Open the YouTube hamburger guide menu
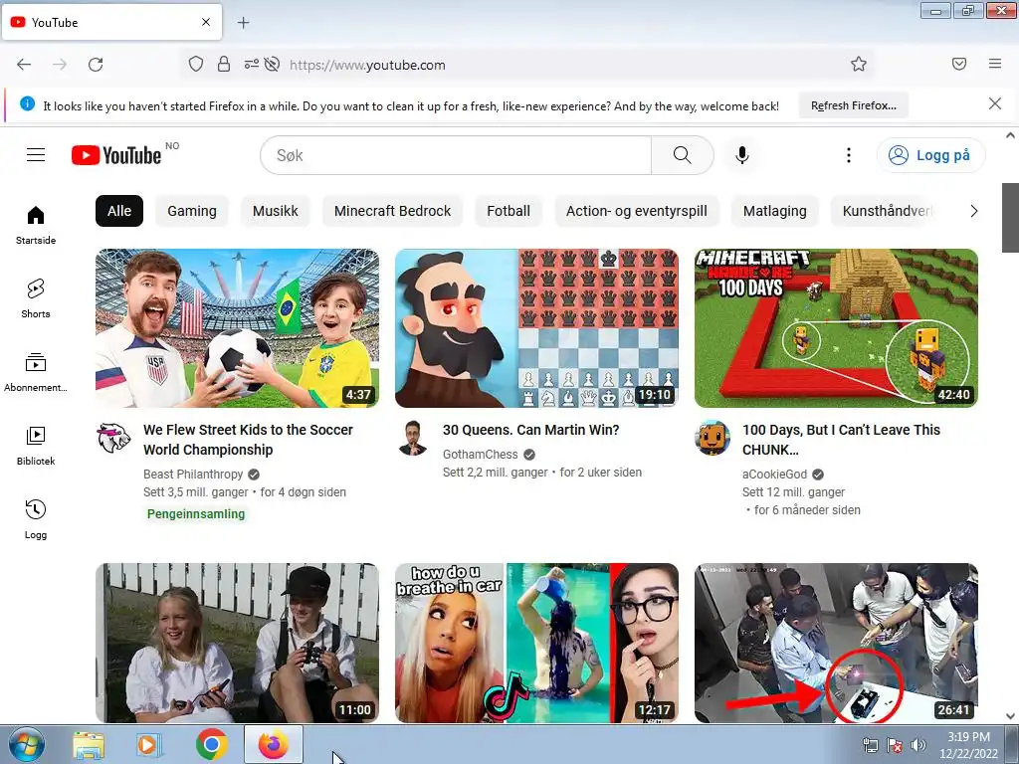The height and width of the screenshot is (764, 1019). coord(36,154)
